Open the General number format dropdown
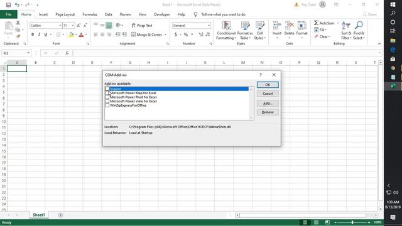402x226 pixels. click(x=209, y=25)
